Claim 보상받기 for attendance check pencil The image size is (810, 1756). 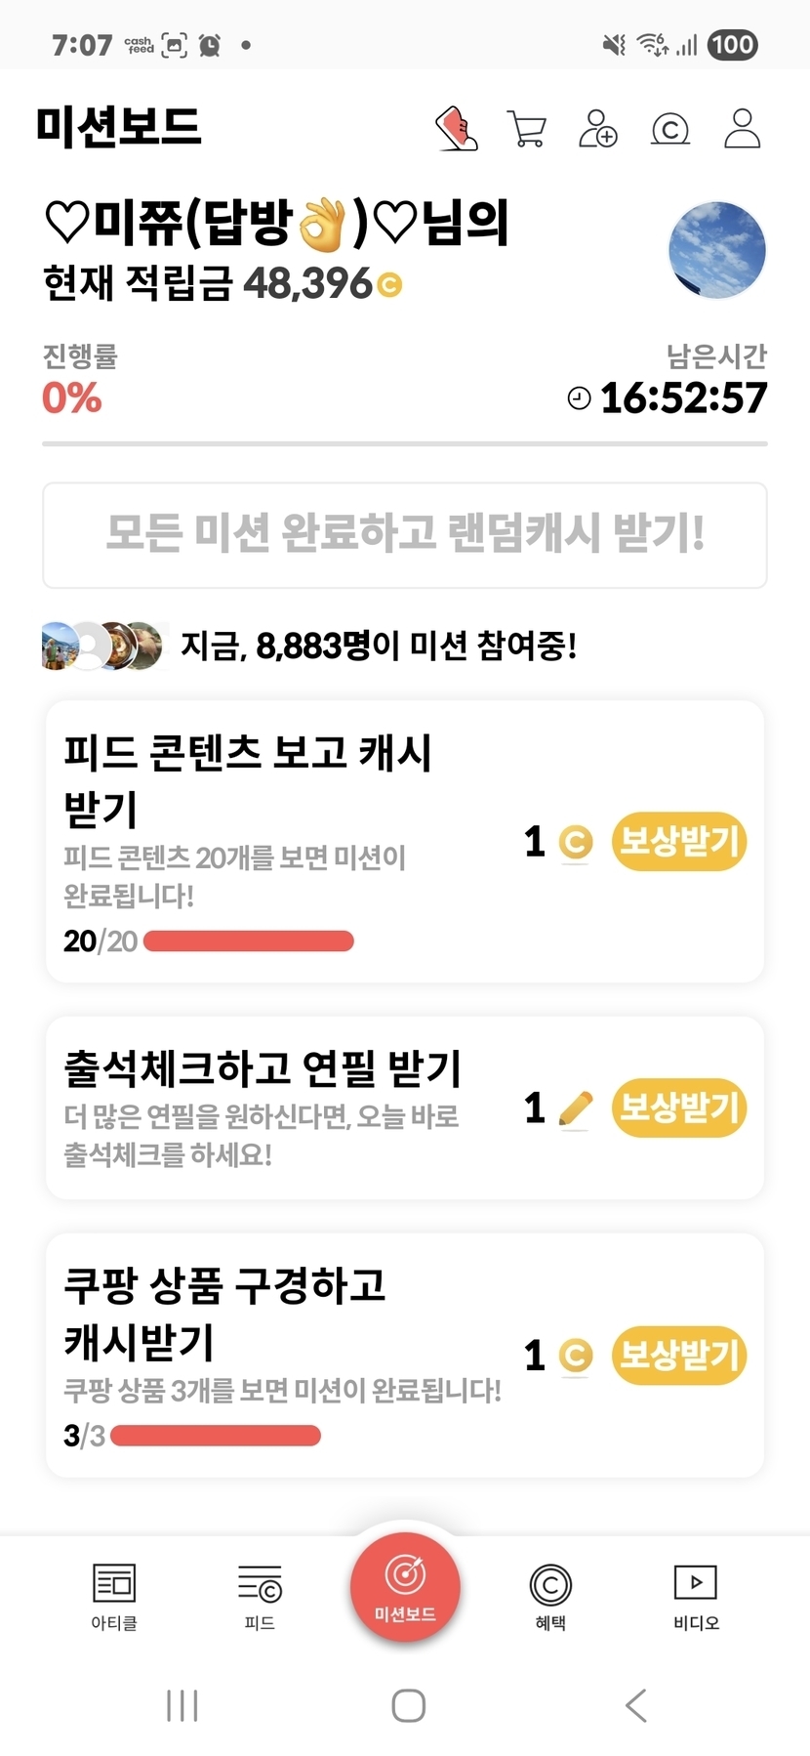click(679, 1108)
